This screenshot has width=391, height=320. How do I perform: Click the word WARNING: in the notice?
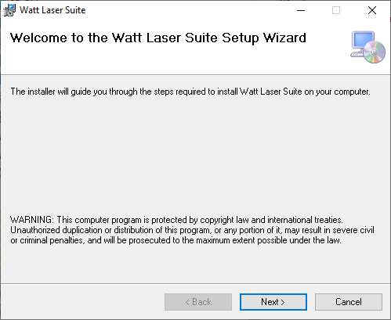coord(32,220)
